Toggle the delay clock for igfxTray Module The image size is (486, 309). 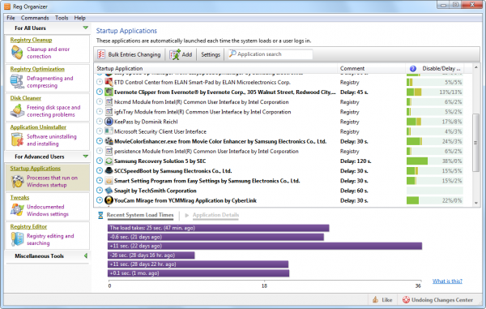click(100, 111)
